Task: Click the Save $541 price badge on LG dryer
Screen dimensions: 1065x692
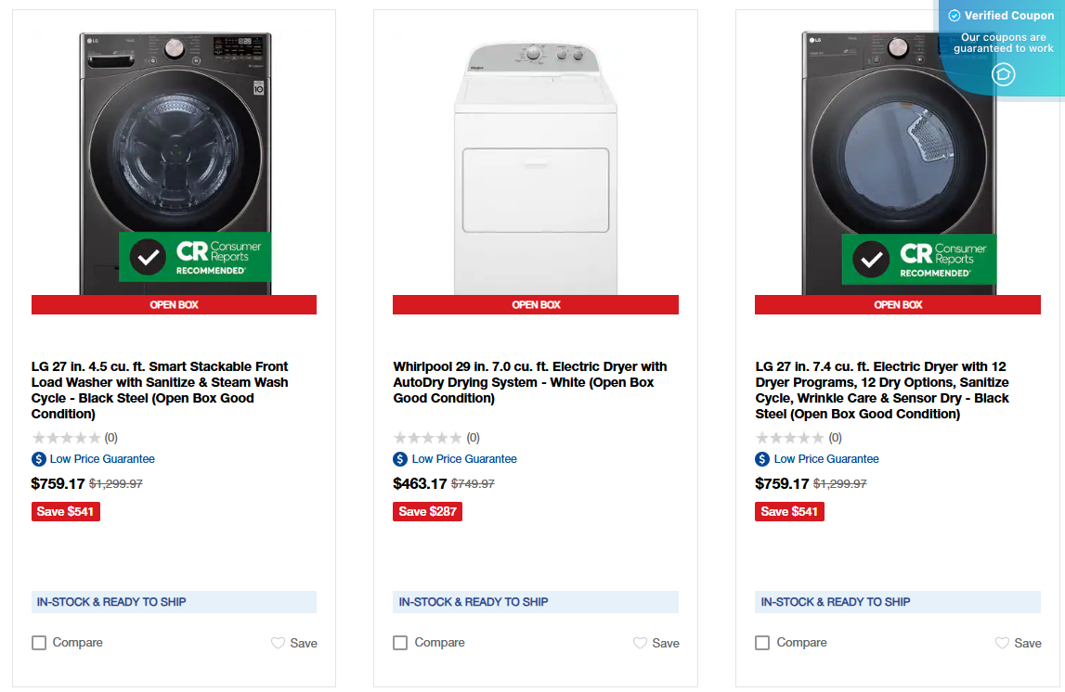Action: [x=789, y=511]
